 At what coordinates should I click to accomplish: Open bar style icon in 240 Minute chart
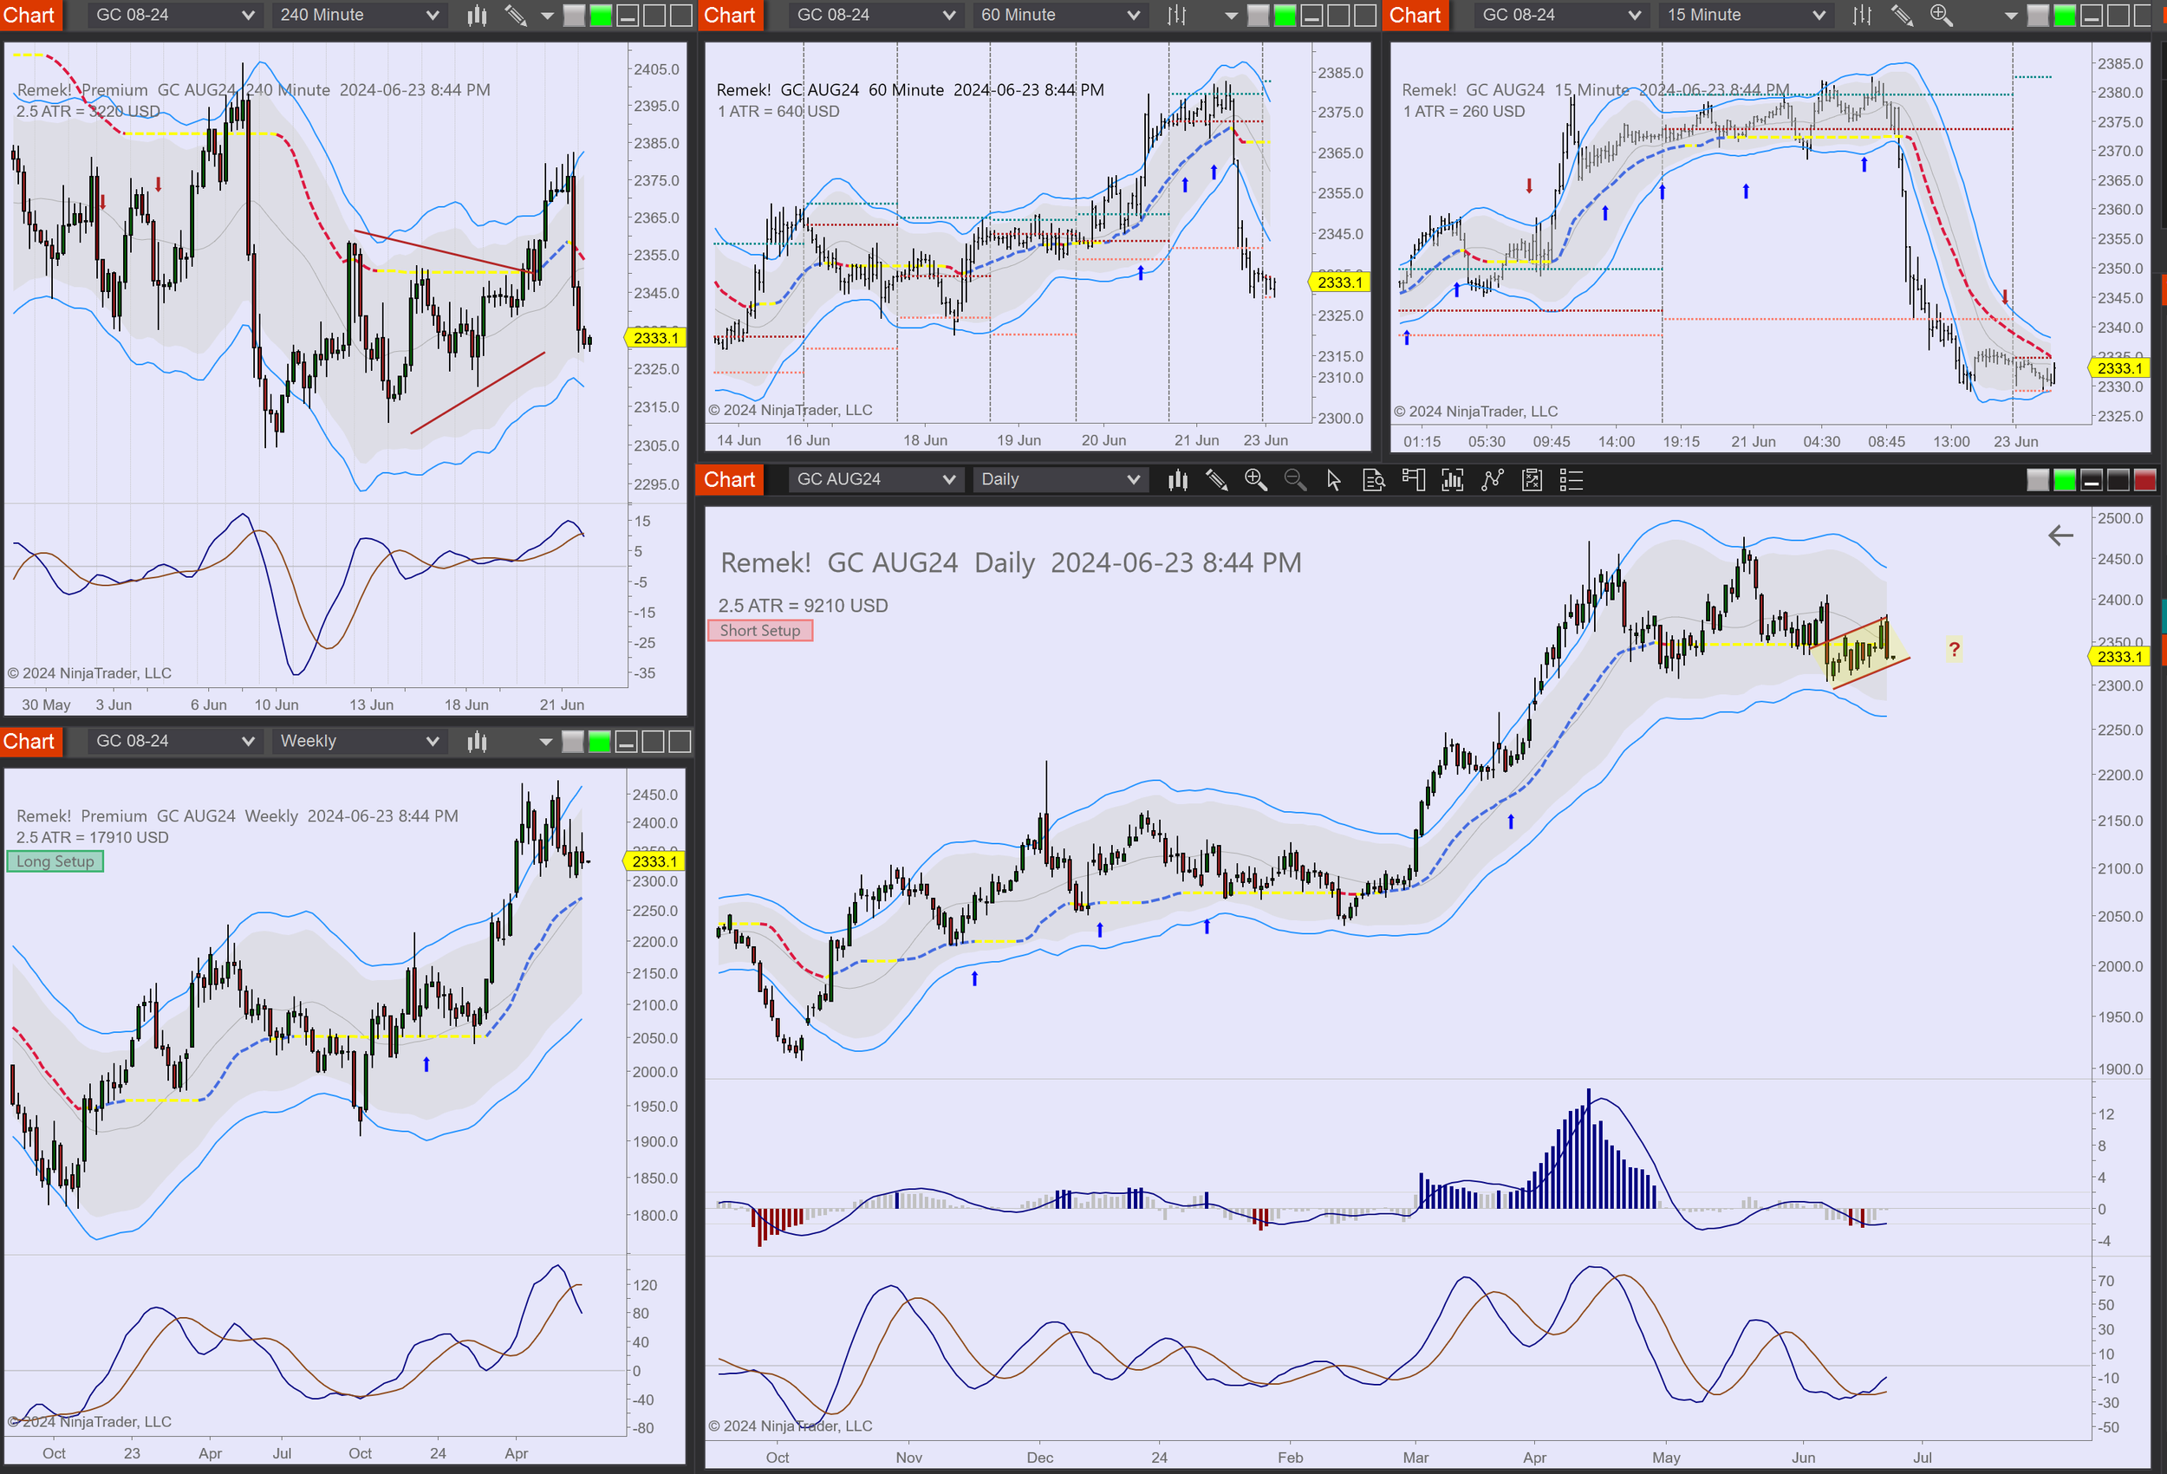coord(478,15)
